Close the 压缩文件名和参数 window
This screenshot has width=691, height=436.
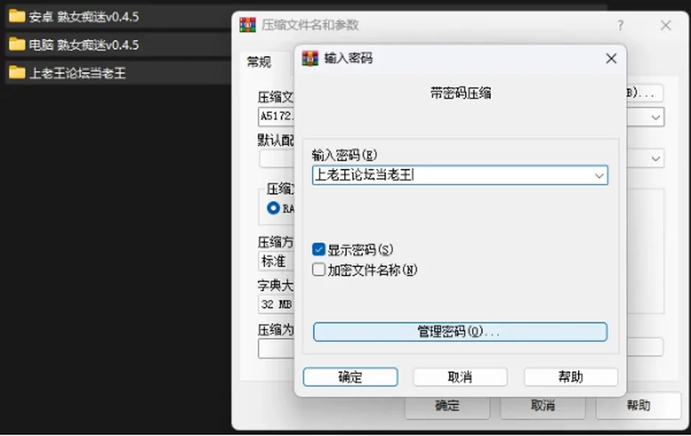[x=666, y=25]
